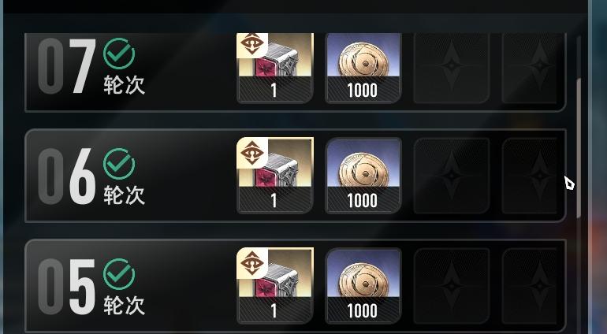Viewport: 607px width, 334px height.
Task: Click round 06 gold coin 1000 reward
Action: (x=363, y=176)
